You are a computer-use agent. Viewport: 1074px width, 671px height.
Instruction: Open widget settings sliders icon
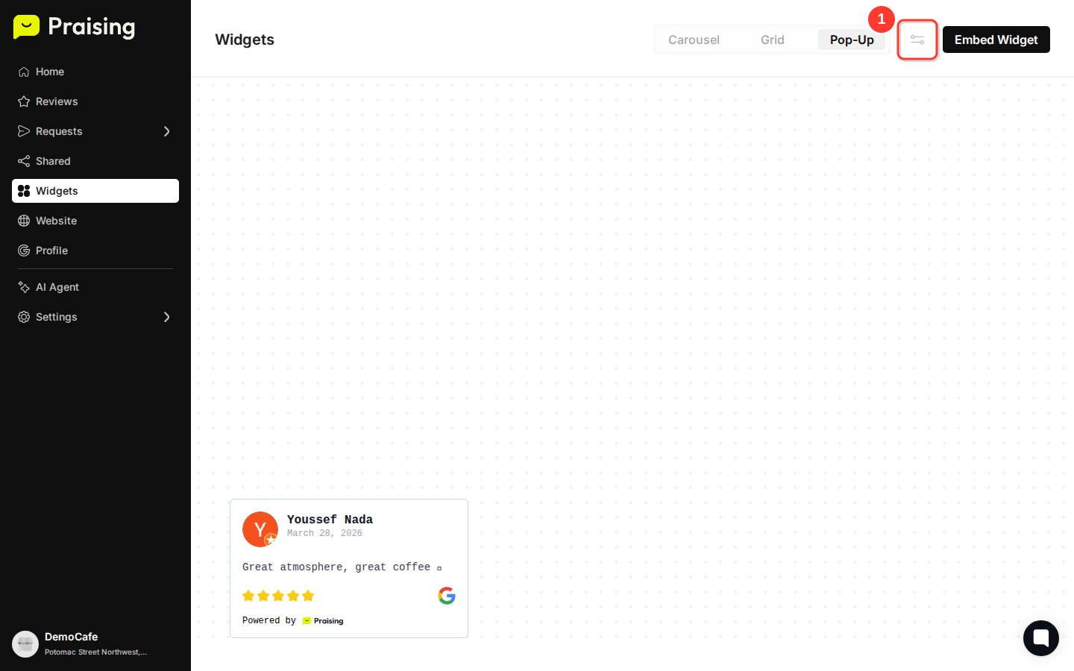click(x=917, y=40)
